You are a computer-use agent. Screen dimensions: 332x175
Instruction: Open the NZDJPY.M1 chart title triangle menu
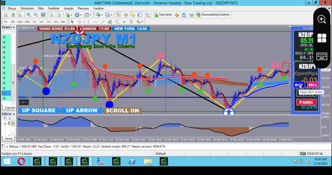pyautogui.click(x=19, y=28)
